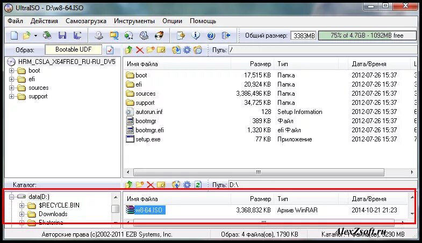The height and width of the screenshot is (243, 422).
Task: Click the upper Путь path field
Action: pos(322,50)
